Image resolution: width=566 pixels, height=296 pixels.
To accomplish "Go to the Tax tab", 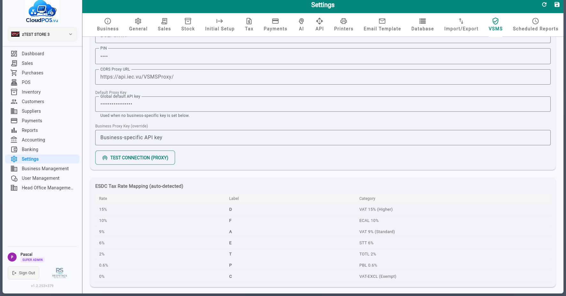I will [x=249, y=25].
